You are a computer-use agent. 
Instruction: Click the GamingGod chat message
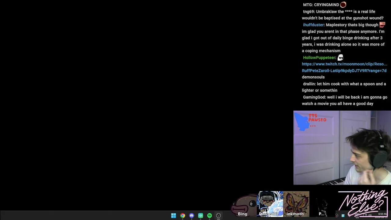point(345,100)
